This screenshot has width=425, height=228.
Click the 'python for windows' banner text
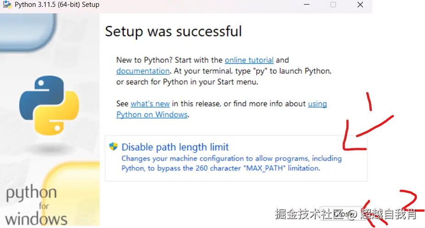click(36, 205)
